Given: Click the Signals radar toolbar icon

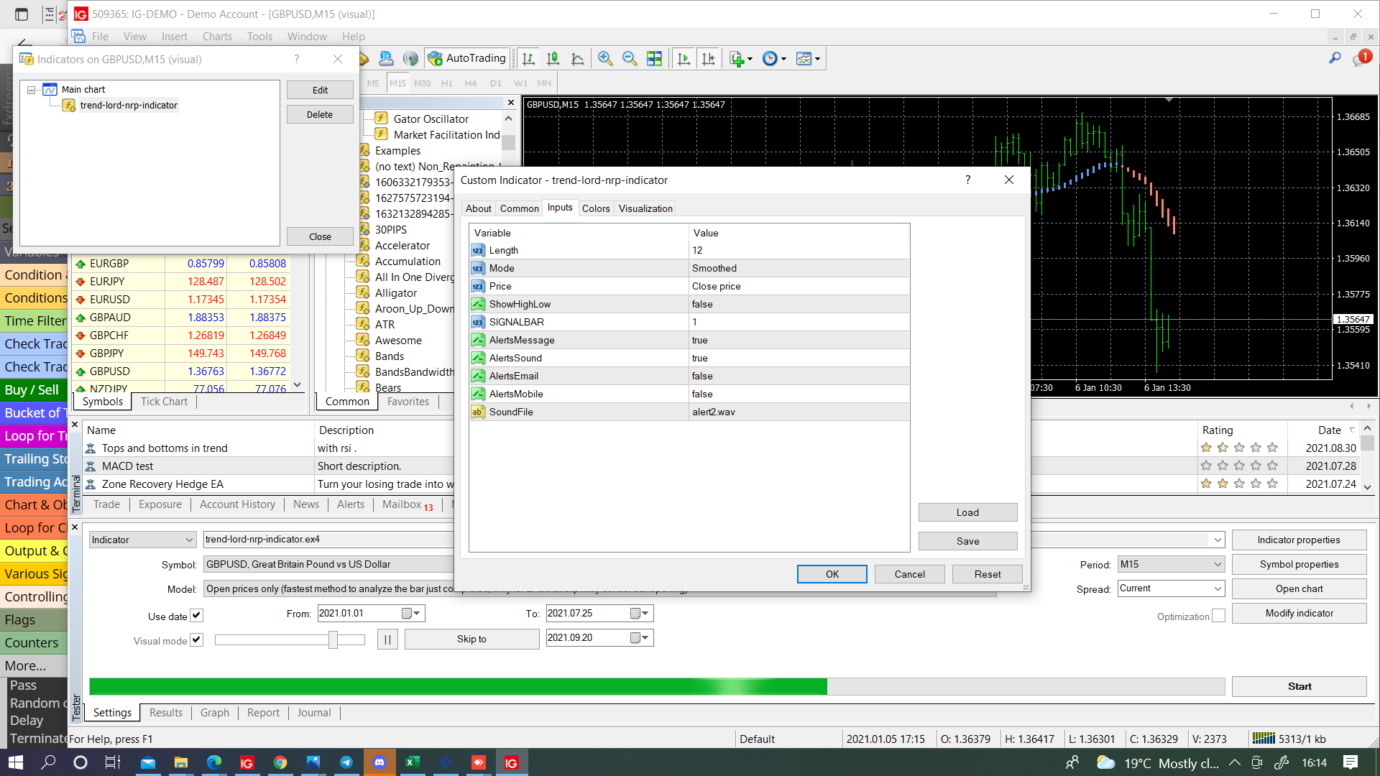Looking at the screenshot, I should [x=410, y=58].
